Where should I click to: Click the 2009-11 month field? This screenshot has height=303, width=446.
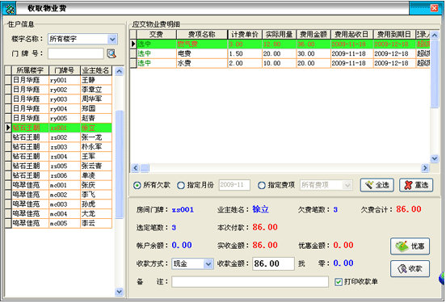point(234,185)
